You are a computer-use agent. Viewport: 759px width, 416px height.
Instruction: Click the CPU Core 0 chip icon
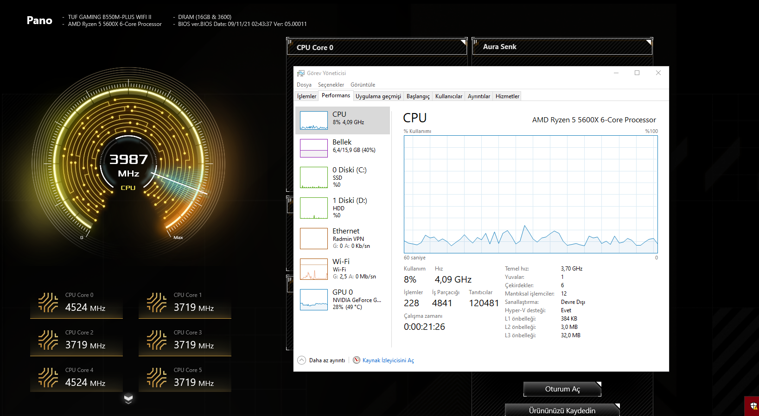[x=48, y=303]
